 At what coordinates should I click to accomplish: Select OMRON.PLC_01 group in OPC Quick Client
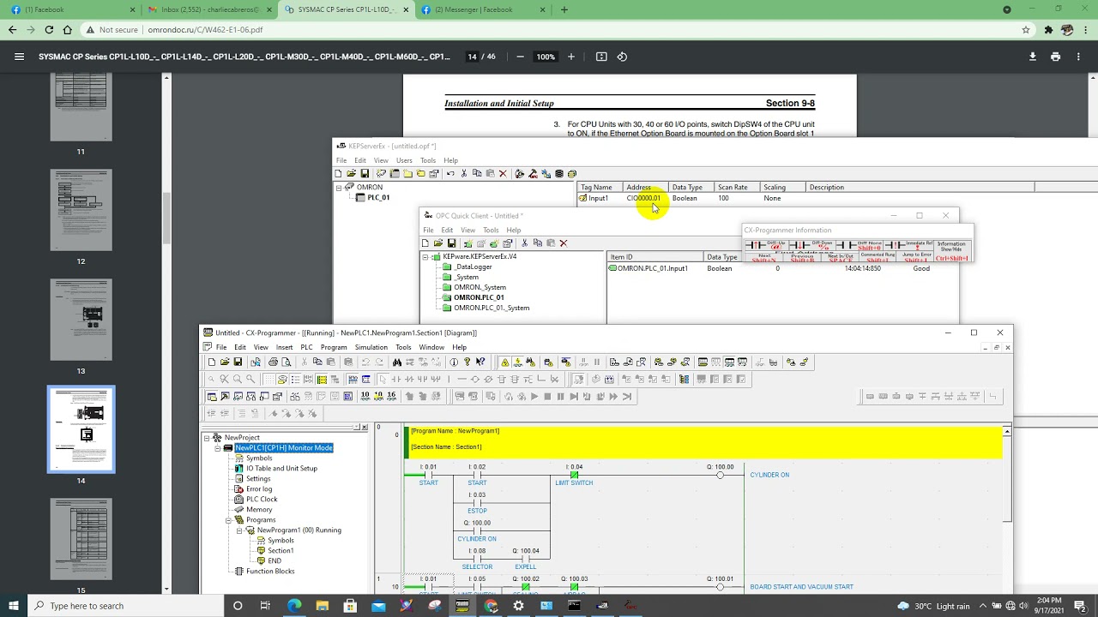479,297
